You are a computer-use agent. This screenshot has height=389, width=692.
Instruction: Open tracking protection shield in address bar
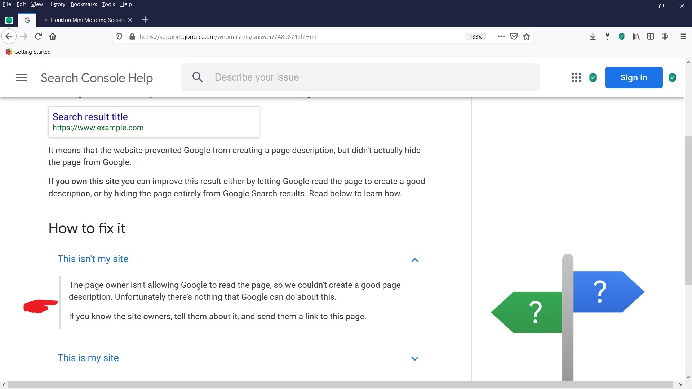(119, 36)
